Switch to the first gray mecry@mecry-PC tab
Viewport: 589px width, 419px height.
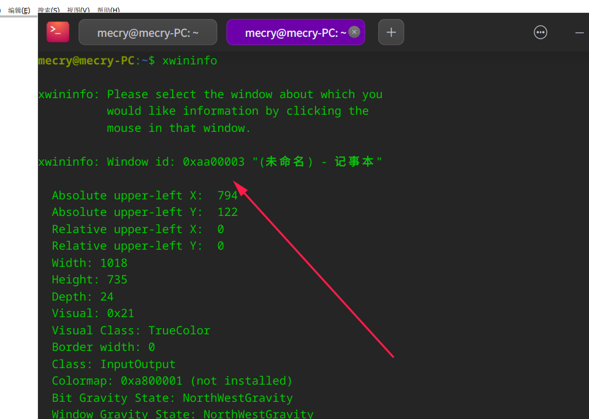tap(148, 33)
